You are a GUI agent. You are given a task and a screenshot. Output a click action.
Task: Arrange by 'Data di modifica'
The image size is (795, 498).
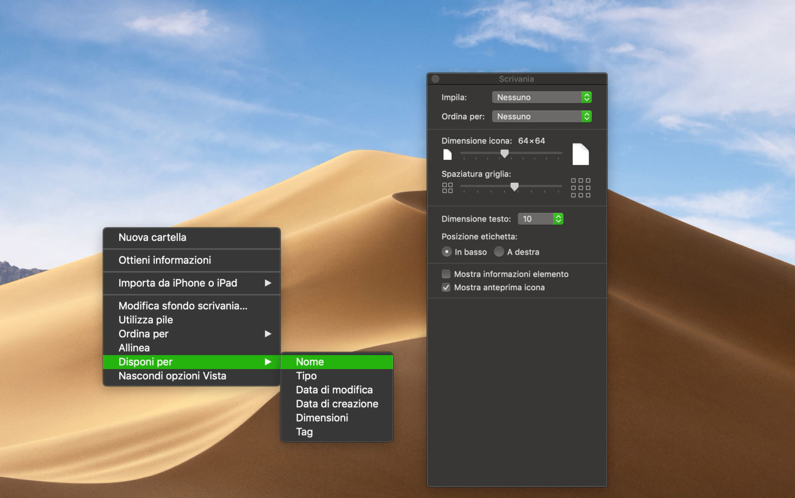pyautogui.click(x=337, y=390)
